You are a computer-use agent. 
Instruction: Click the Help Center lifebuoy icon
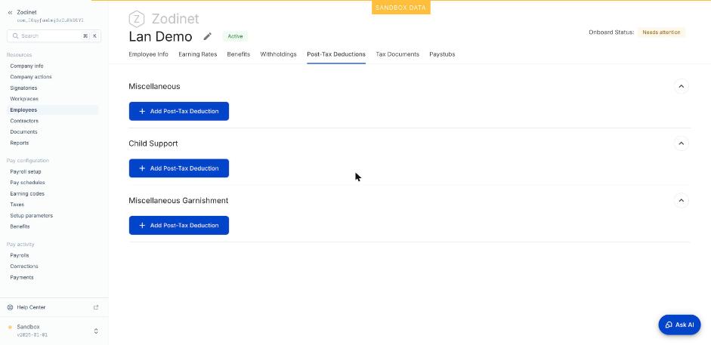click(11, 307)
